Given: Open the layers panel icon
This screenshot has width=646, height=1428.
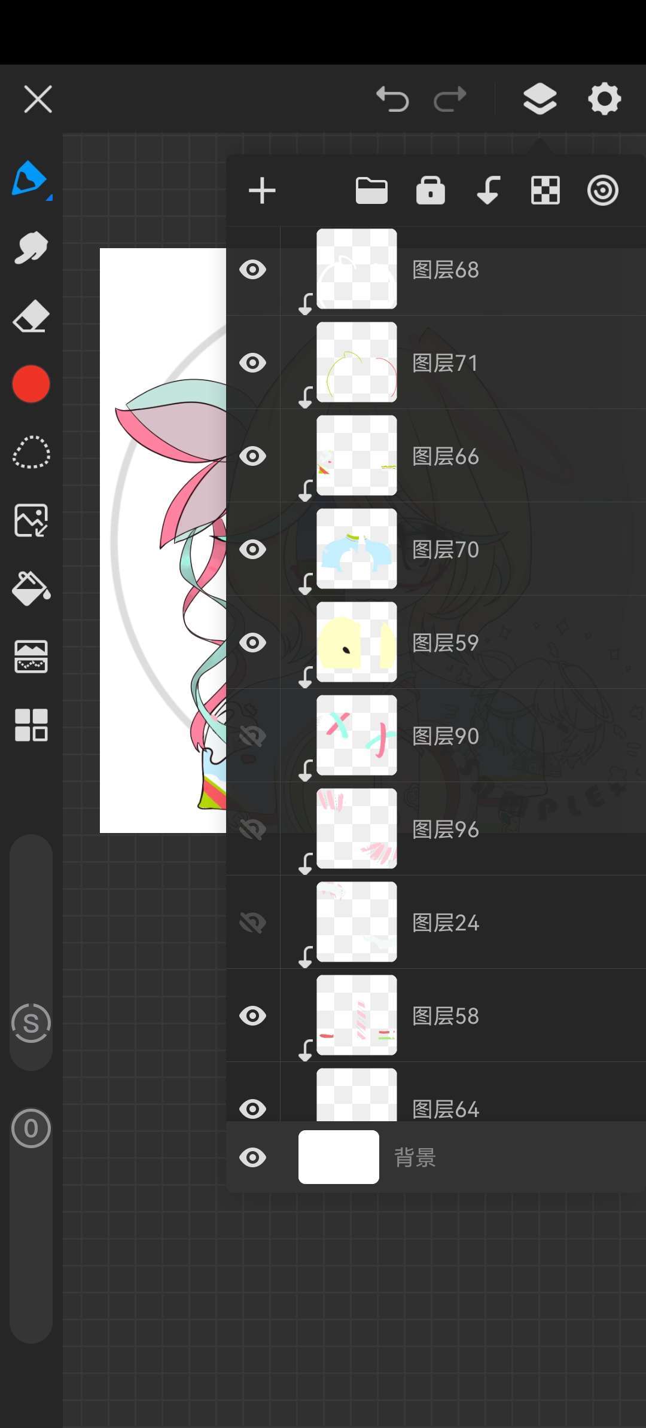Looking at the screenshot, I should [540, 99].
